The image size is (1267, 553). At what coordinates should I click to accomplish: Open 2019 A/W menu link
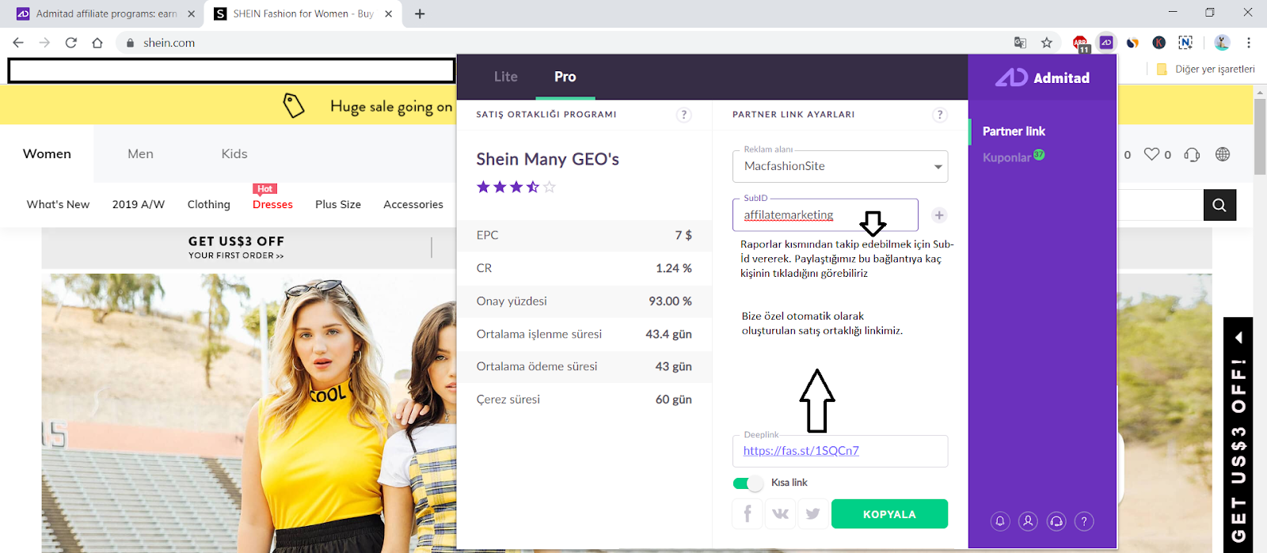(x=139, y=204)
